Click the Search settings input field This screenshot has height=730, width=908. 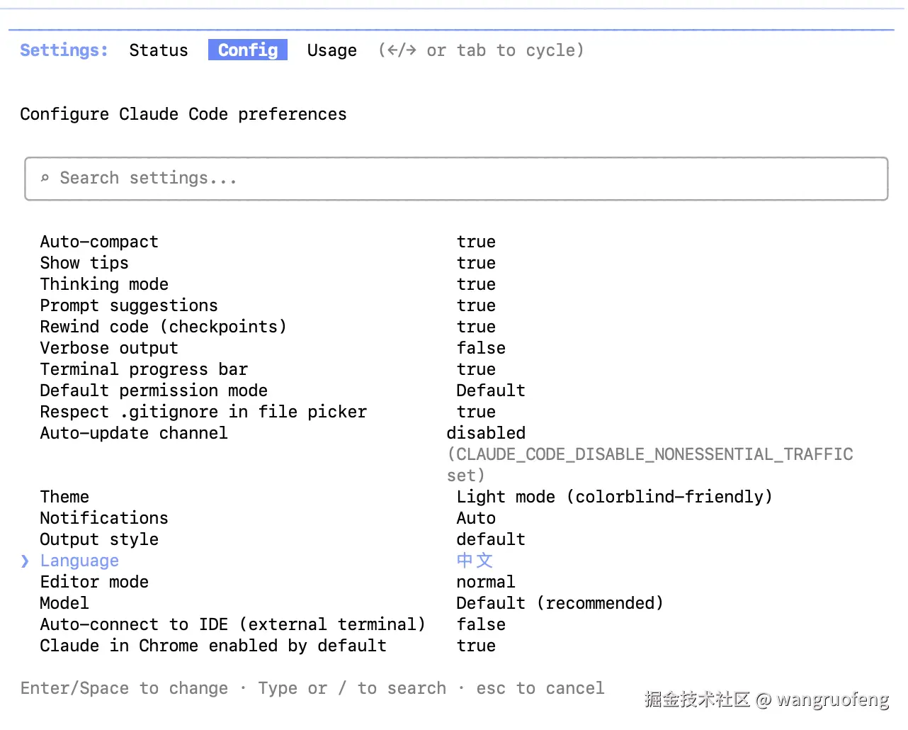click(x=456, y=179)
